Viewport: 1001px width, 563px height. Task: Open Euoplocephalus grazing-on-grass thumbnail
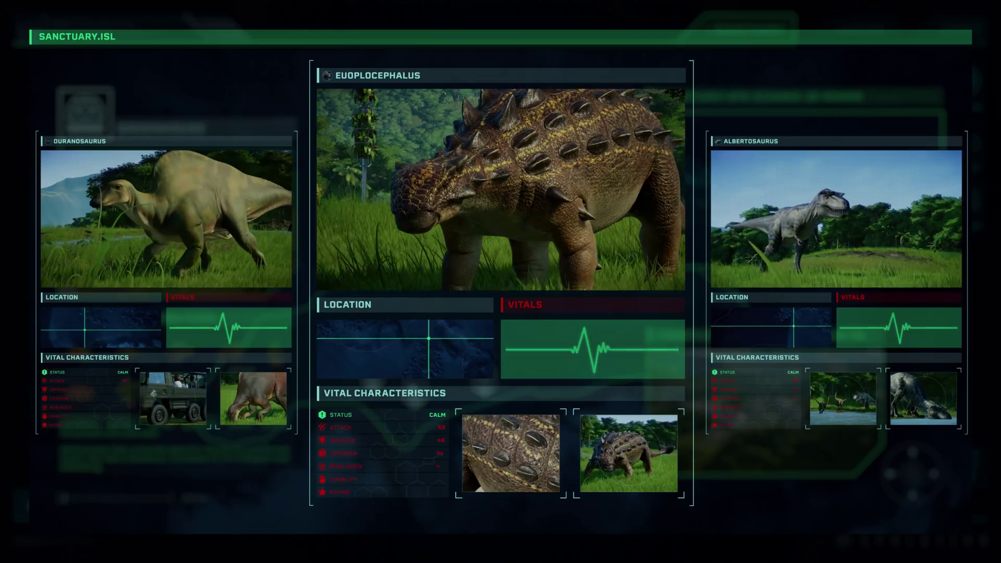[x=629, y=454]
